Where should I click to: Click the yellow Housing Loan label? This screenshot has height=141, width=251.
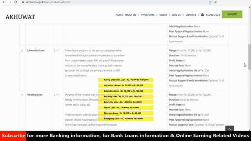coord(125,97)
